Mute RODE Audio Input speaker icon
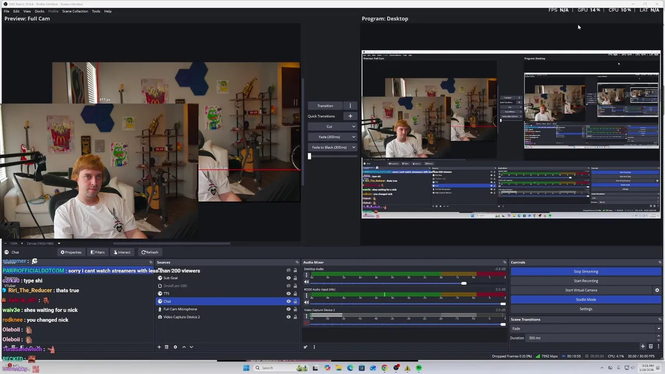This screenshot has width=665, height=374. (306, 302)
